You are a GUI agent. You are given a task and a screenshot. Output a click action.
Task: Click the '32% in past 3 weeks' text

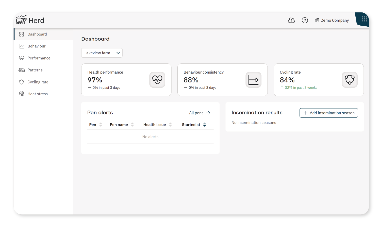click(x=301, y=88)
